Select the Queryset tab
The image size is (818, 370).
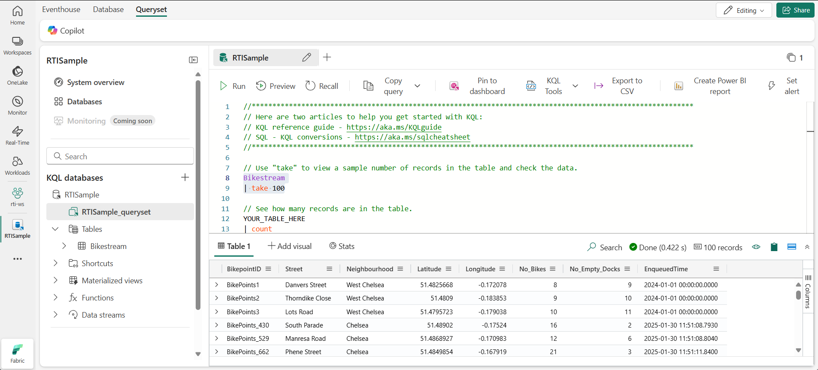[x=151, y=9]
